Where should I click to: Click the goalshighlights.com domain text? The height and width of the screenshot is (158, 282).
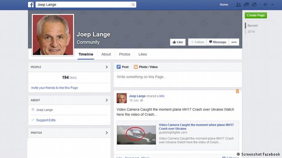click(x=173, y=133)
